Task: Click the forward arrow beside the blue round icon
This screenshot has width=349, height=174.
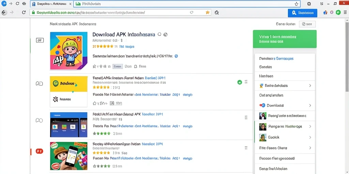Action: click(11, 4)
